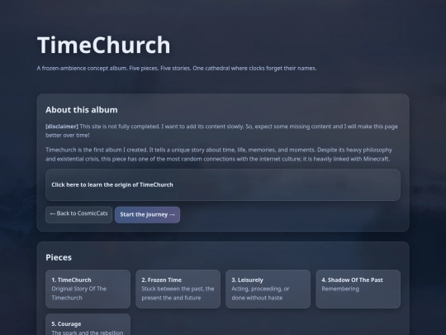
Task: Click the '[disclaimer]' bold label
Action: click(62, 127)
